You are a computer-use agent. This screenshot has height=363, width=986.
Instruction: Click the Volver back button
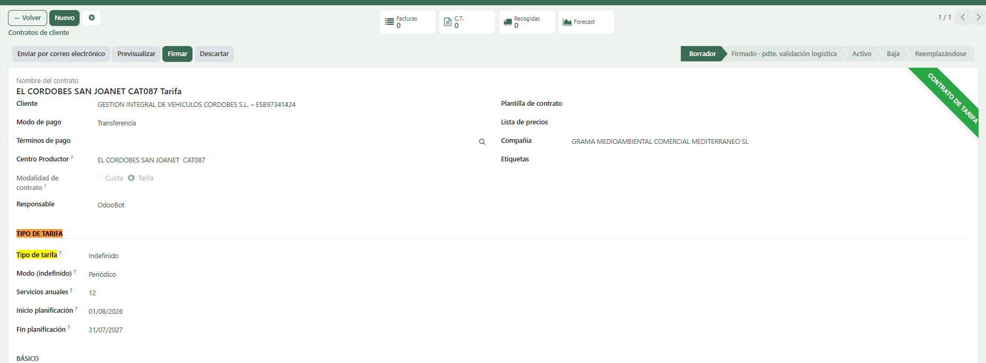pyautogui.click(x=28, y=17)
